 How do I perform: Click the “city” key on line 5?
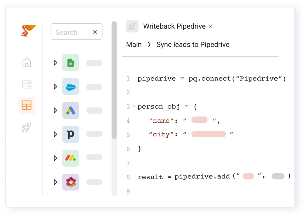coord(161,134)
